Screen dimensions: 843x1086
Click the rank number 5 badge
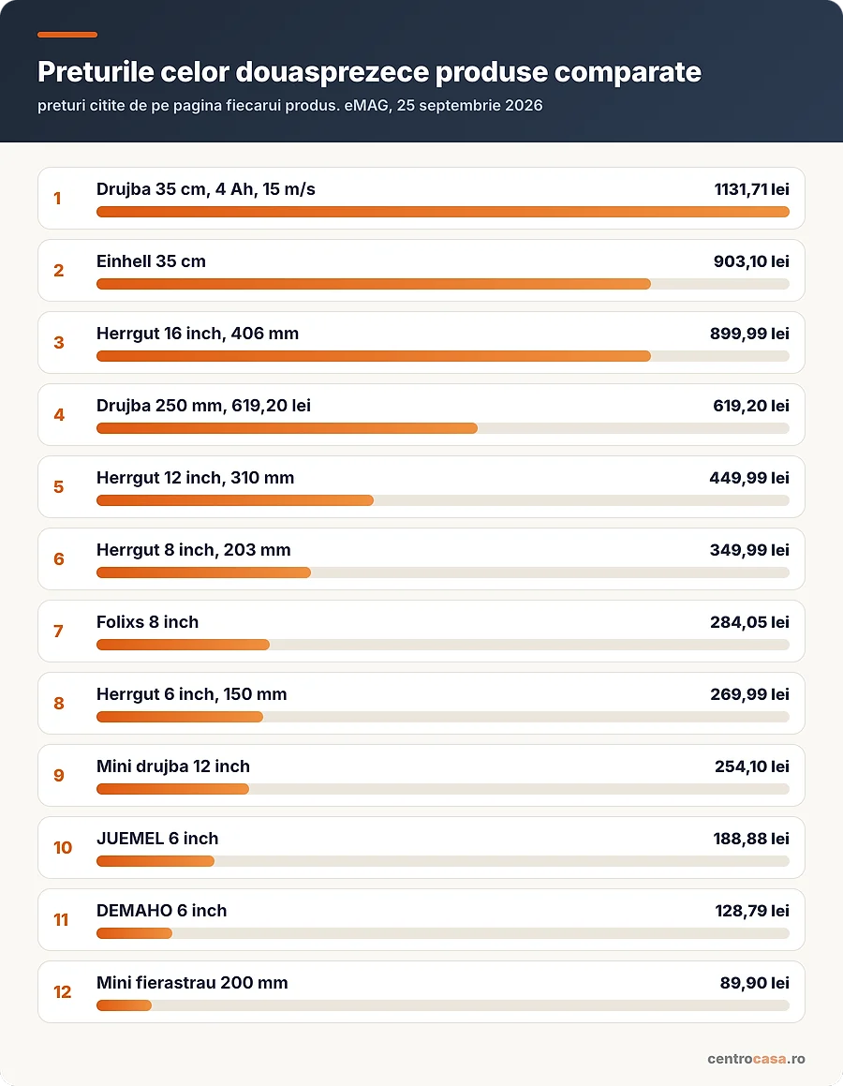pos(59,487)
